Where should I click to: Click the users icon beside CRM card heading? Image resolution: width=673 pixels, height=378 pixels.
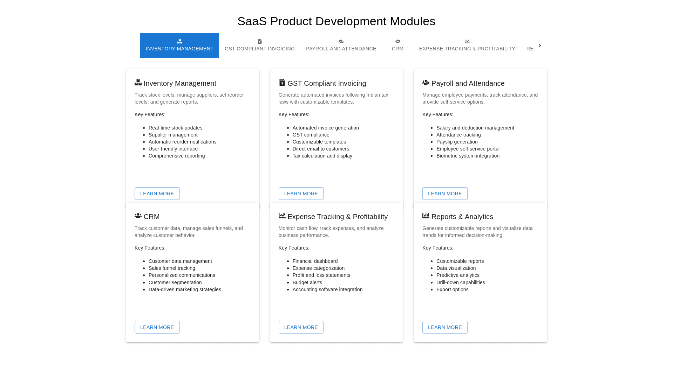[138, 216]
